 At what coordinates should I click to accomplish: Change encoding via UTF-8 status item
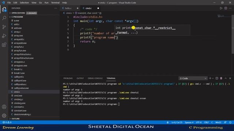pyautogui.click(x=199, y=122)
